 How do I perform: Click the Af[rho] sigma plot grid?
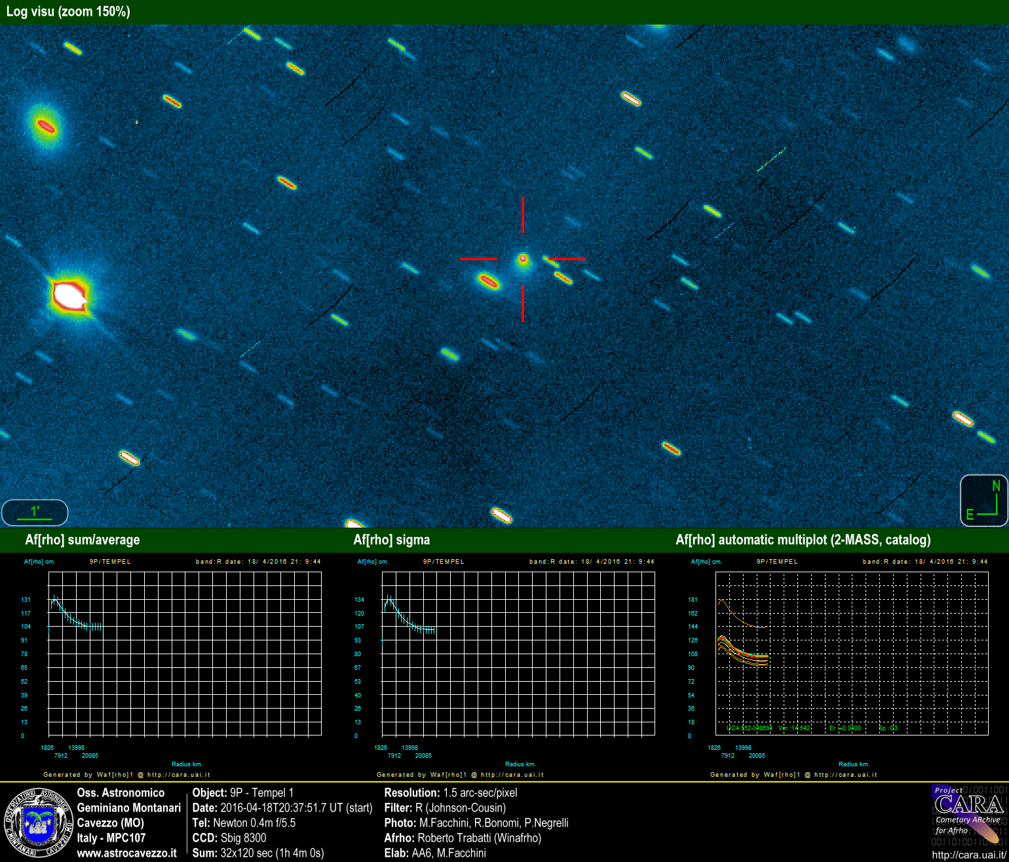point(518,654)
